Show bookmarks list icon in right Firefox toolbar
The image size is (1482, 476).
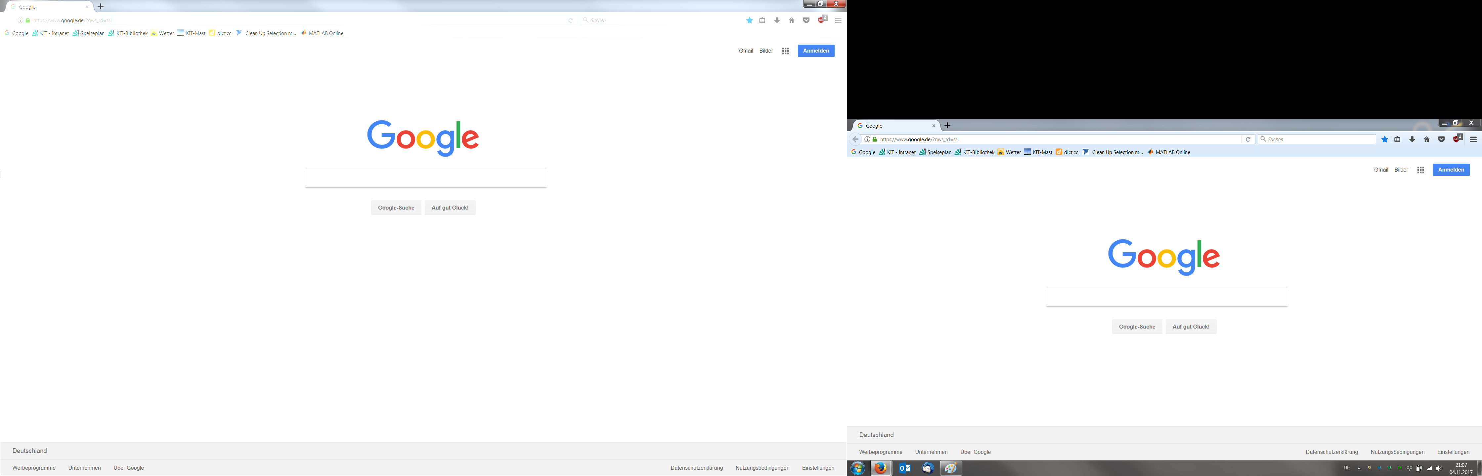point(1397,139)
